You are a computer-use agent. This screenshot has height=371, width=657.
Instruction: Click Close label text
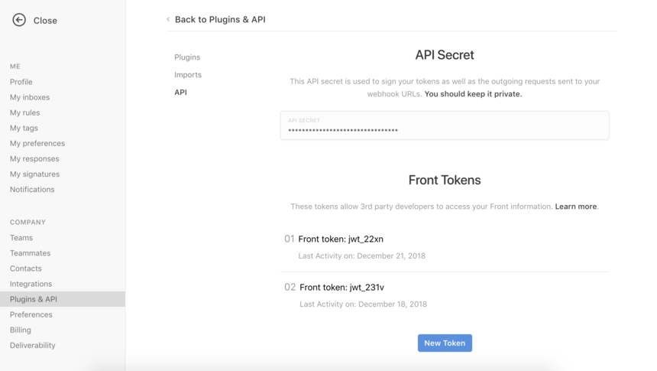click(45, 21)
